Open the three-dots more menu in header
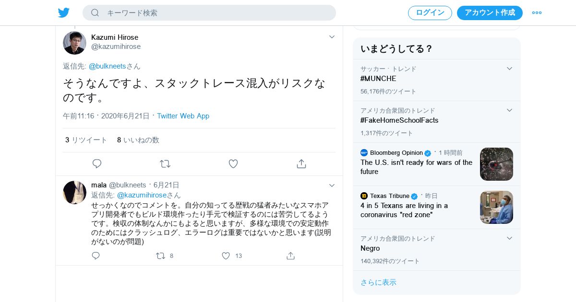 [x=537, y=12]
